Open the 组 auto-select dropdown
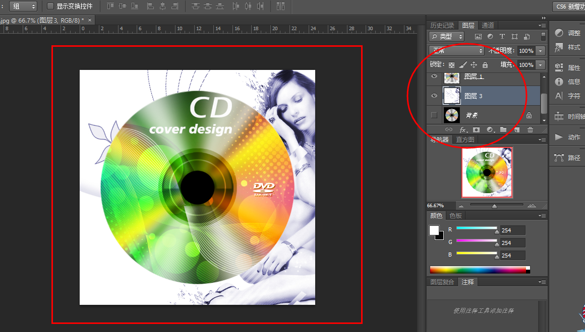 click(23, 7)
